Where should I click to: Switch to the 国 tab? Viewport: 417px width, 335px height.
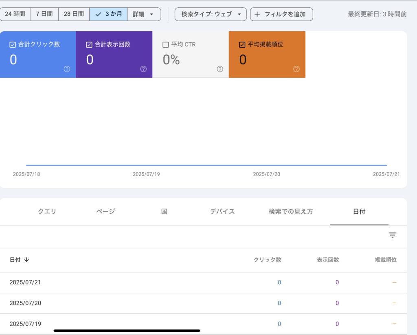click(164, 211)
